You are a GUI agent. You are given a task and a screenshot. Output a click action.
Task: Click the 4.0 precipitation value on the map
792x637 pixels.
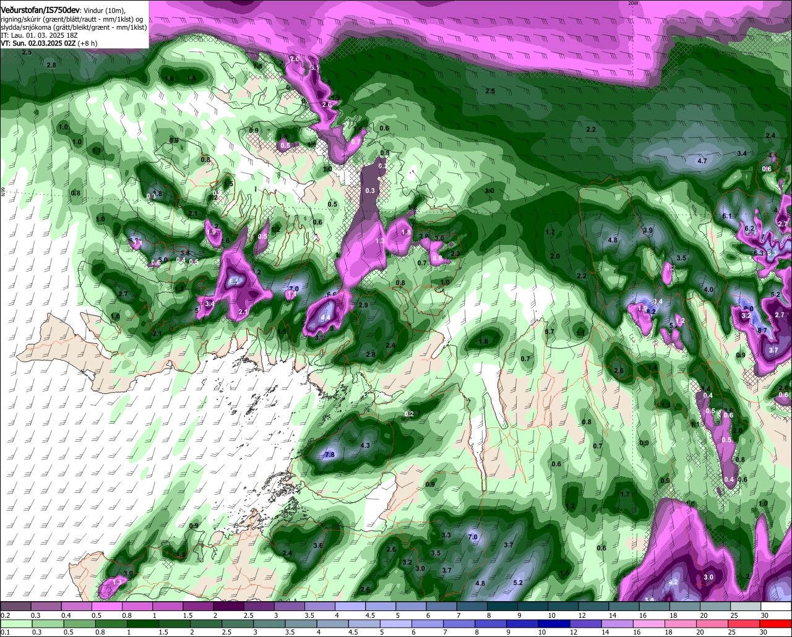(709, 289)
